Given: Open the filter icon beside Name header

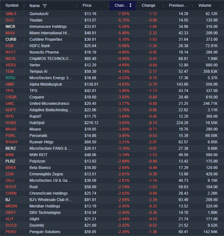Looking at the screenshot, I should pyautogui.click(x=45, y=6).
